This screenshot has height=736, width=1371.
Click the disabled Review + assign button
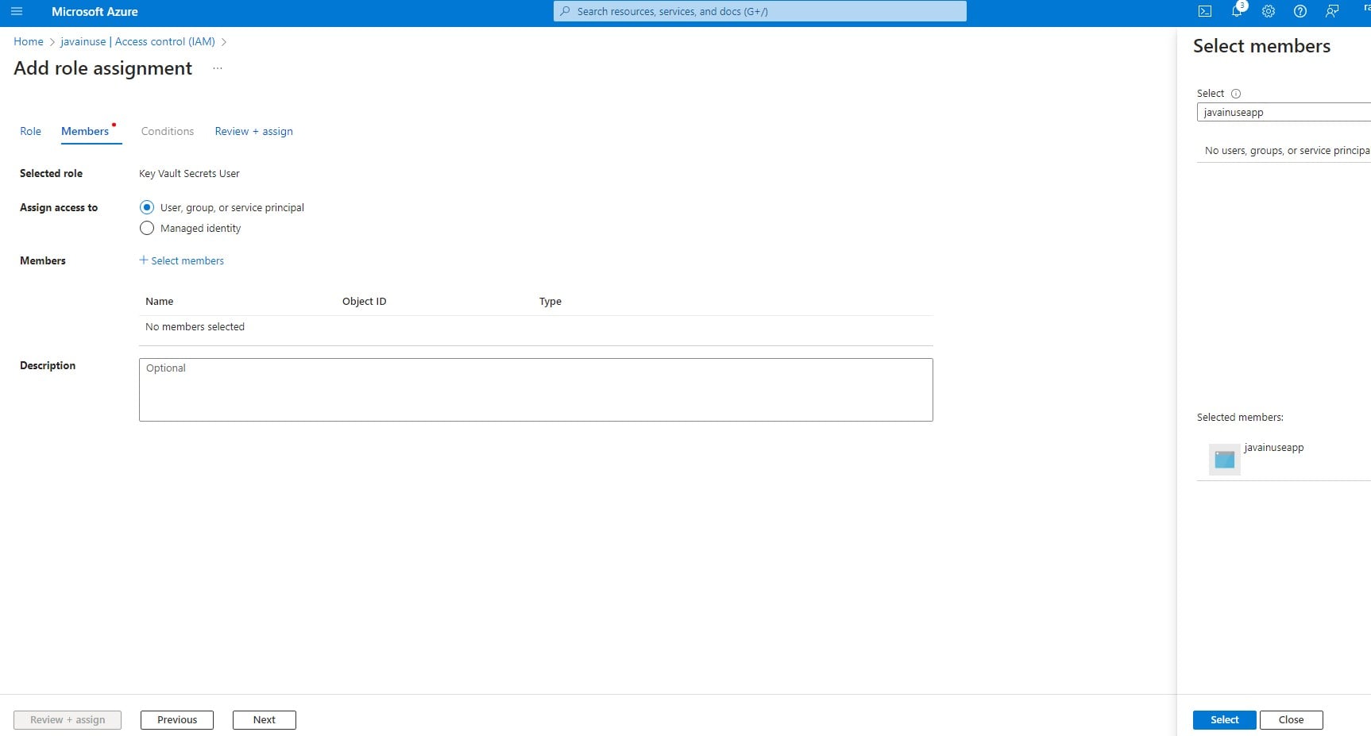coord(68,720)
